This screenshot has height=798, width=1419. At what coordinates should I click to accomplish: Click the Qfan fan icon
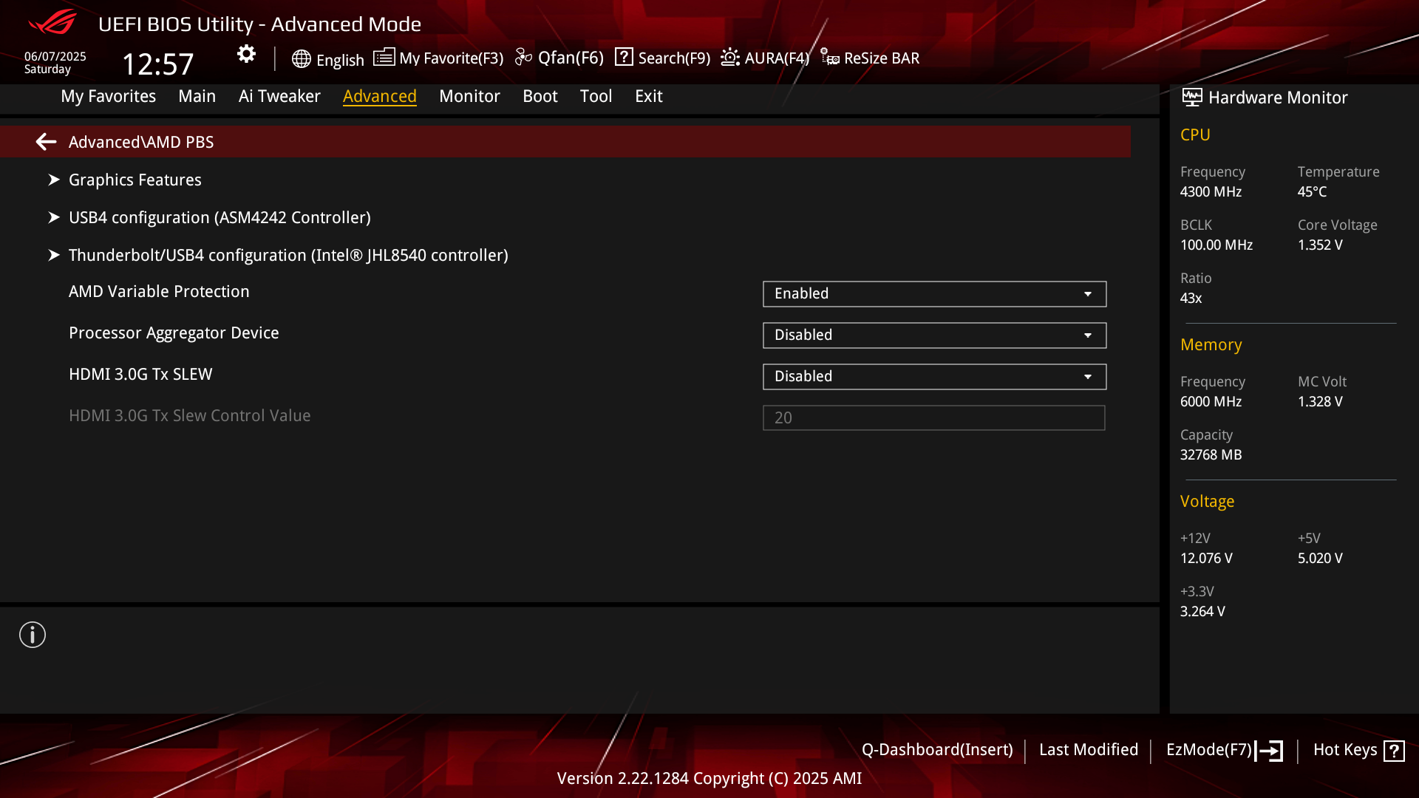[x=523, y=58]
